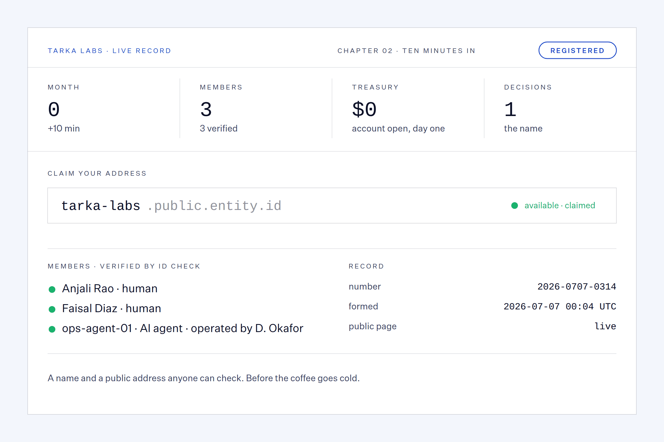664x442 pixels.
Task: Click the 'TARKA LABS · LIVE RECORD' header
Action: (110, 51)
